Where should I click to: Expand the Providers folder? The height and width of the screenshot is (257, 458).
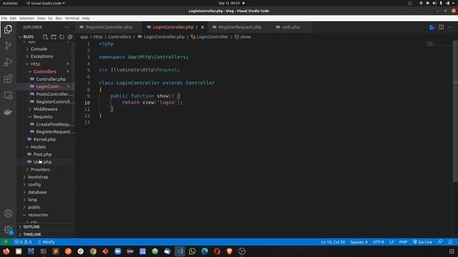(40, 170)
